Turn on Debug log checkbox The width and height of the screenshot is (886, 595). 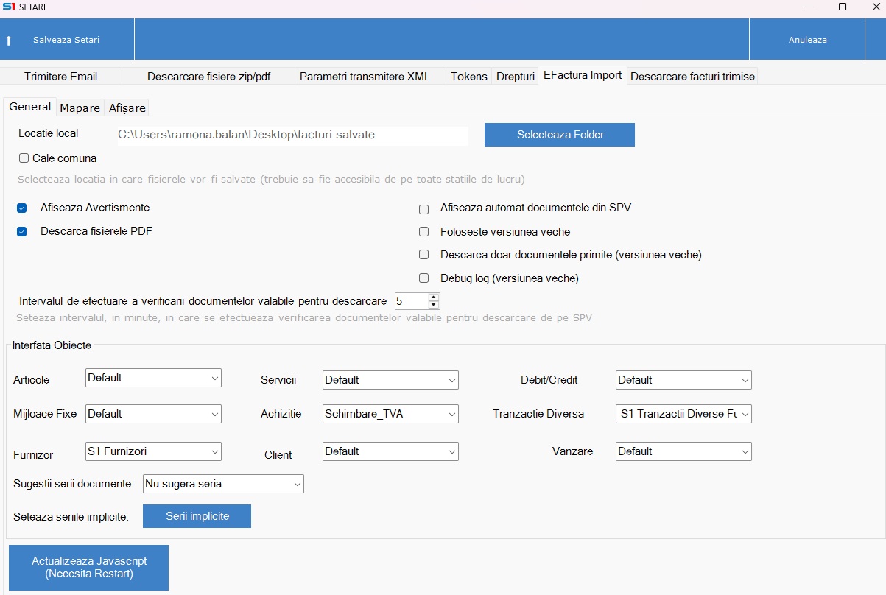tap(424, 278)
